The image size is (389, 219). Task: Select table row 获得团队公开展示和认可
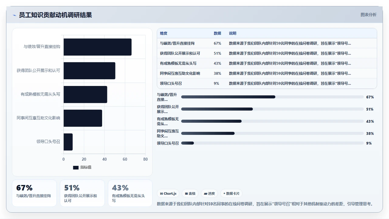pos(267,53)
